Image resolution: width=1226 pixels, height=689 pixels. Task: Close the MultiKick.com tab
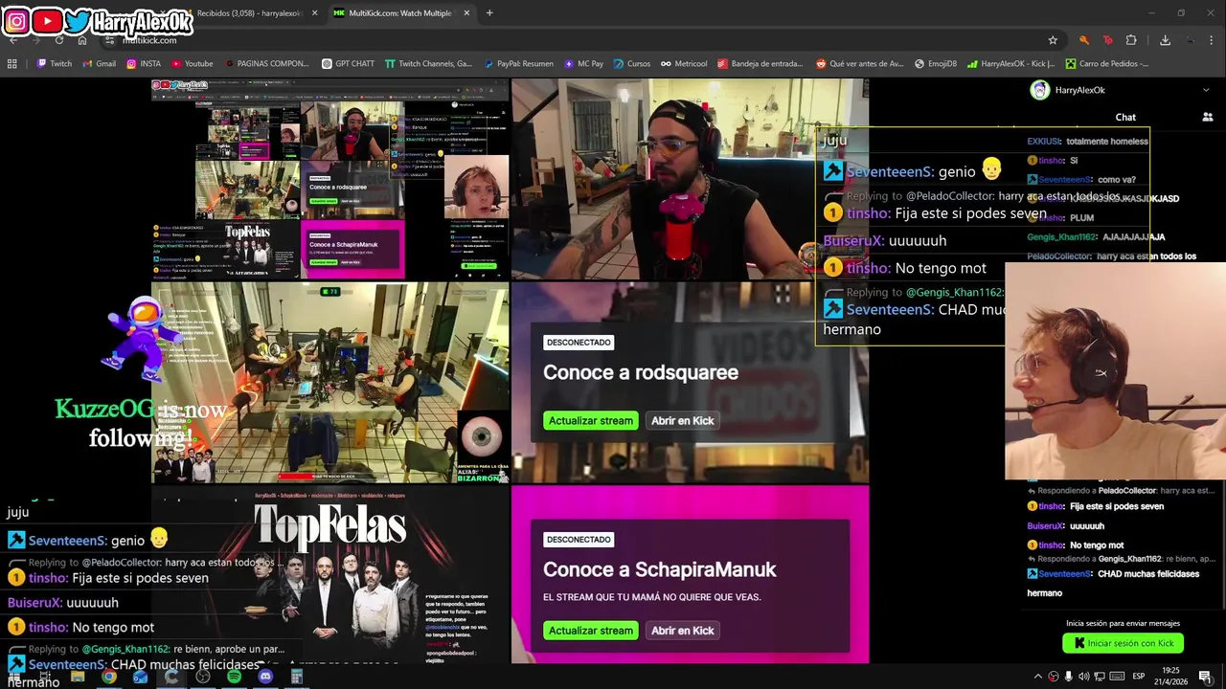466,13
